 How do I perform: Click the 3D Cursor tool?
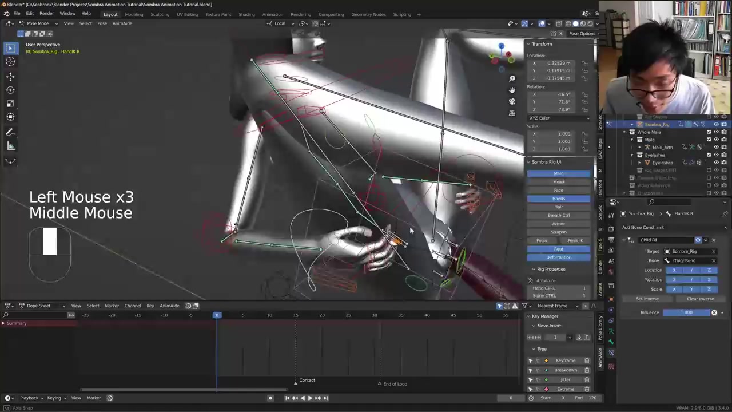coord(10,62)
